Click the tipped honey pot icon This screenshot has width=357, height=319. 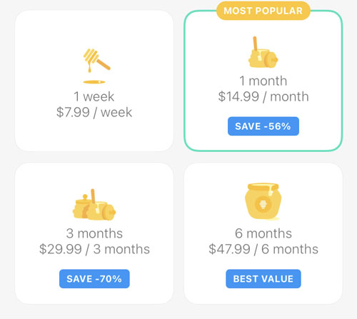click(263, 52)
